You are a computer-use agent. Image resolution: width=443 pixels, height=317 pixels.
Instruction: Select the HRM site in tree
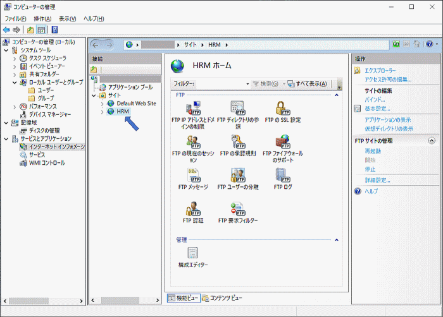[123, 111]
